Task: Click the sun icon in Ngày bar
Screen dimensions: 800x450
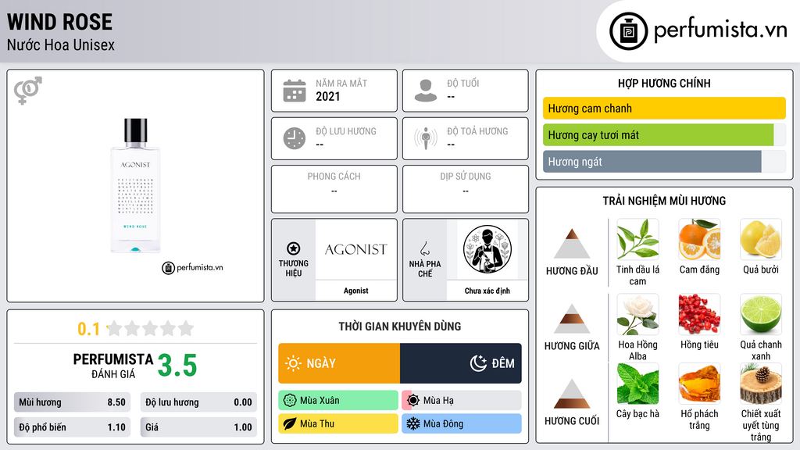Action: click(294, 363)
